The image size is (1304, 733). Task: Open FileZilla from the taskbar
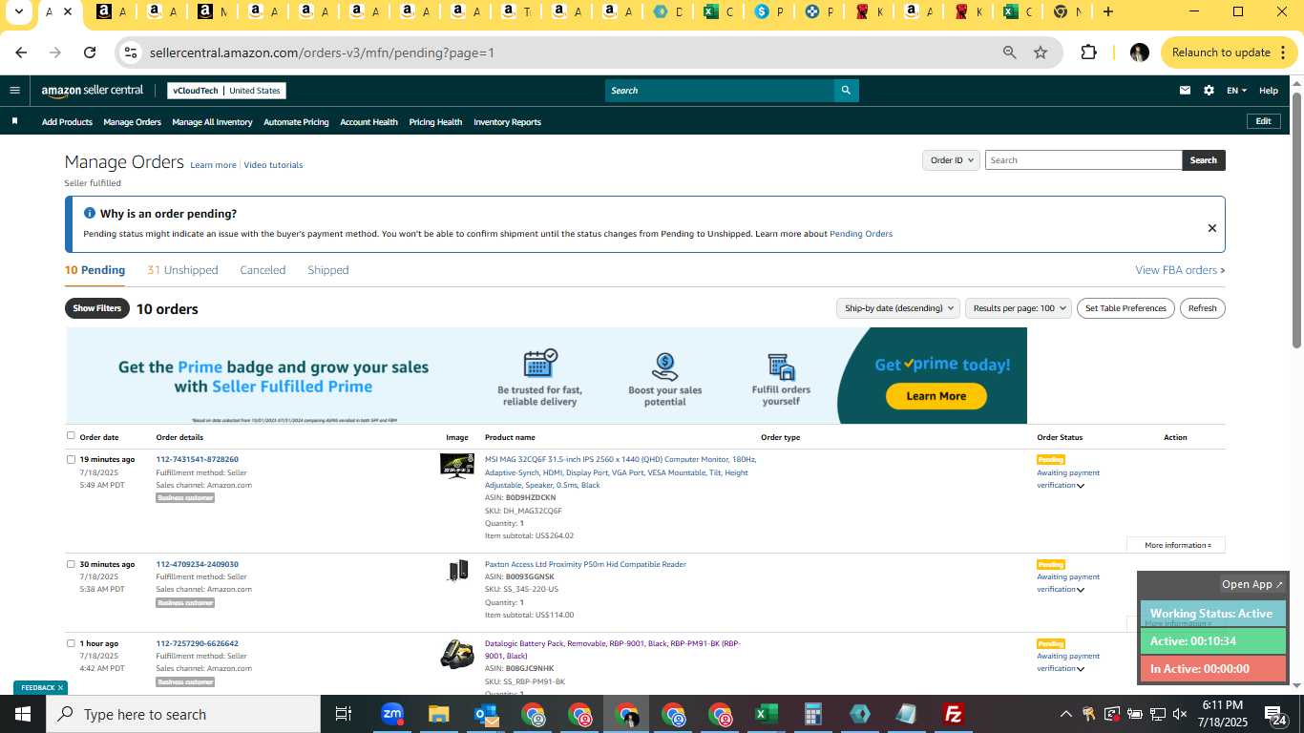click(953, 714)
